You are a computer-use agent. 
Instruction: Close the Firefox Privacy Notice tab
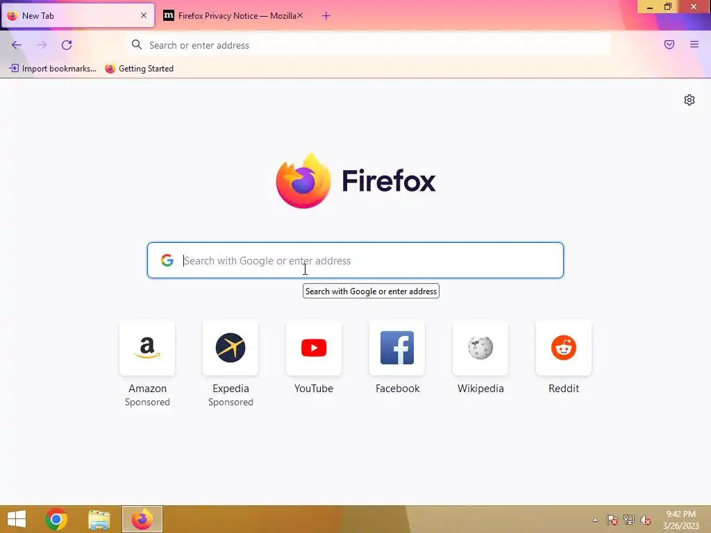tap(300, 15)
